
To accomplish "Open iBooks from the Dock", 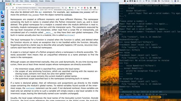I will pyautogui.click(x=3, y=57).
